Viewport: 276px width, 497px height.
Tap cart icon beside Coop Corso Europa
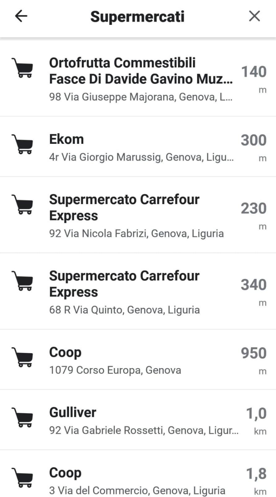22,357
